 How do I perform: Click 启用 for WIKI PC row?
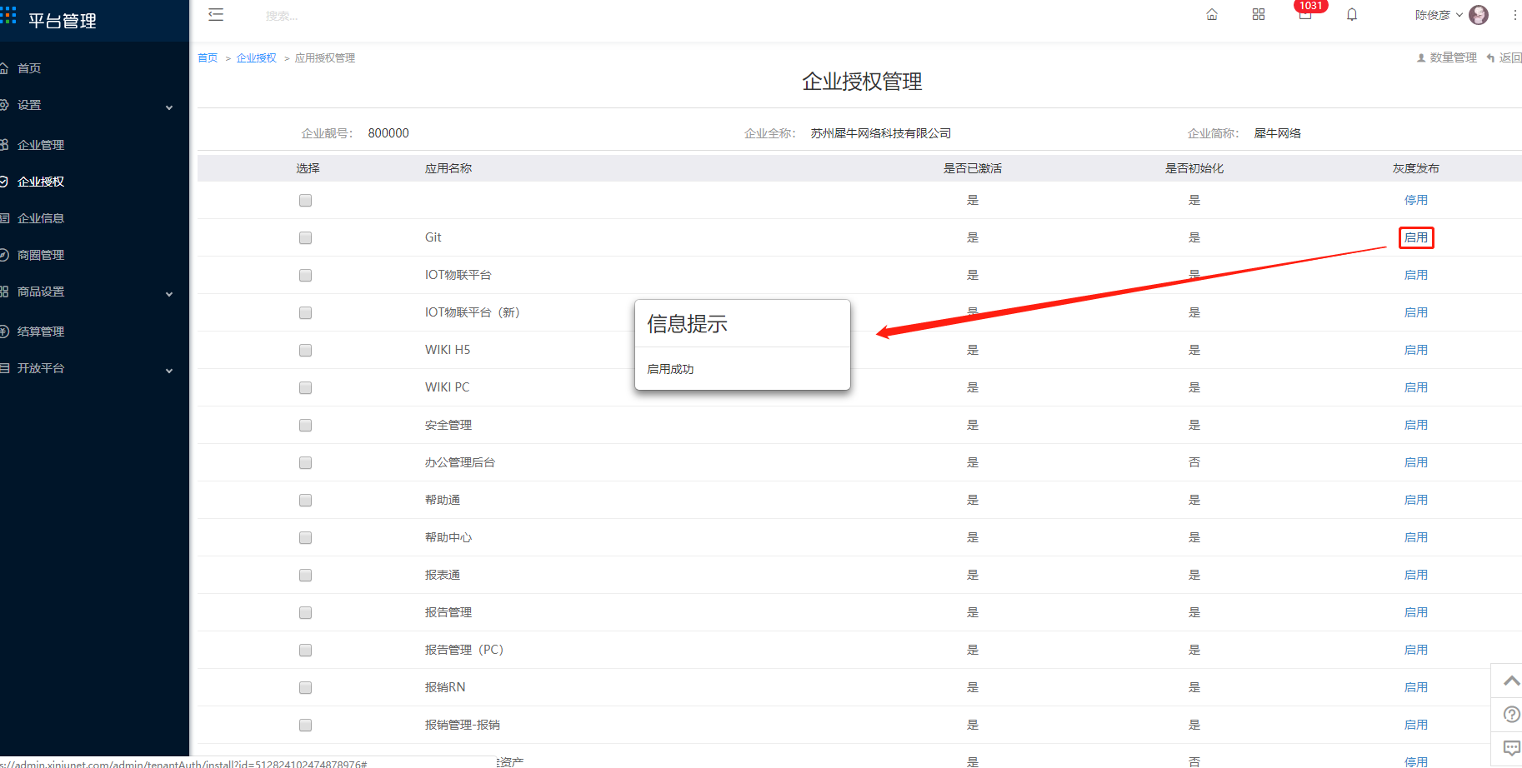(1416, 387)
